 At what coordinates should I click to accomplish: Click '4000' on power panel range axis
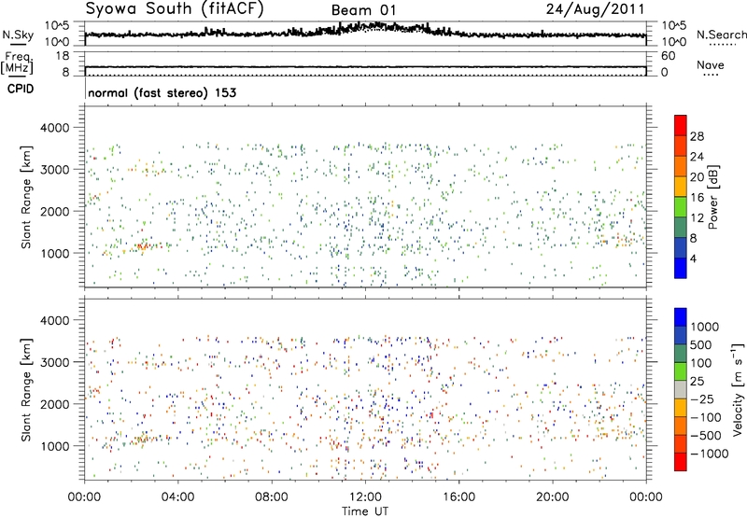coord(55,128)
